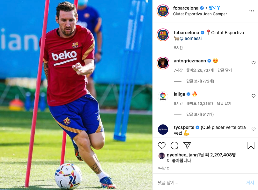Like the post with the heart icon

tap(162, 146)
